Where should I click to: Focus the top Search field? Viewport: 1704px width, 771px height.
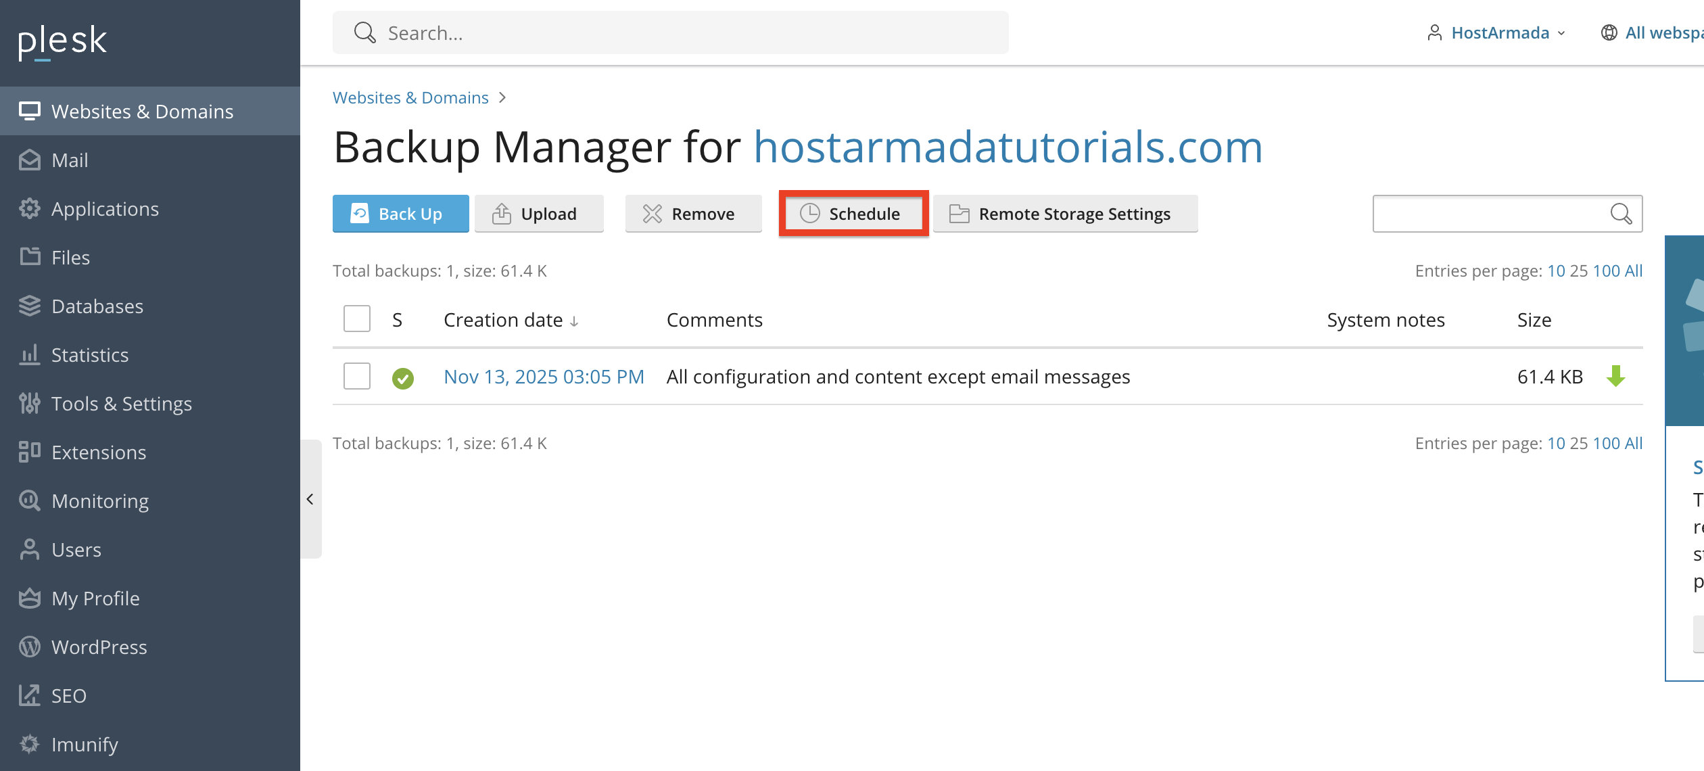click(670, 32)
